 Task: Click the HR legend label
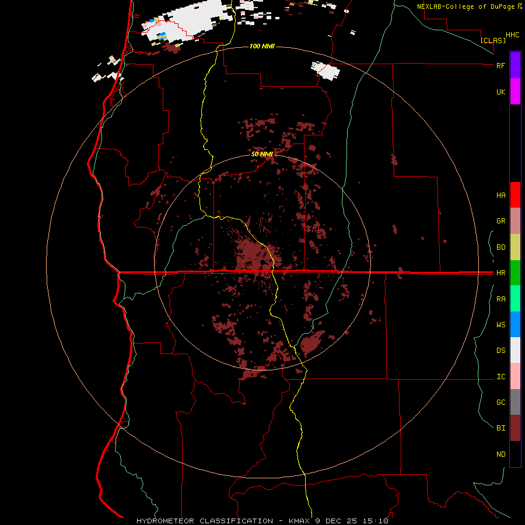501,273
